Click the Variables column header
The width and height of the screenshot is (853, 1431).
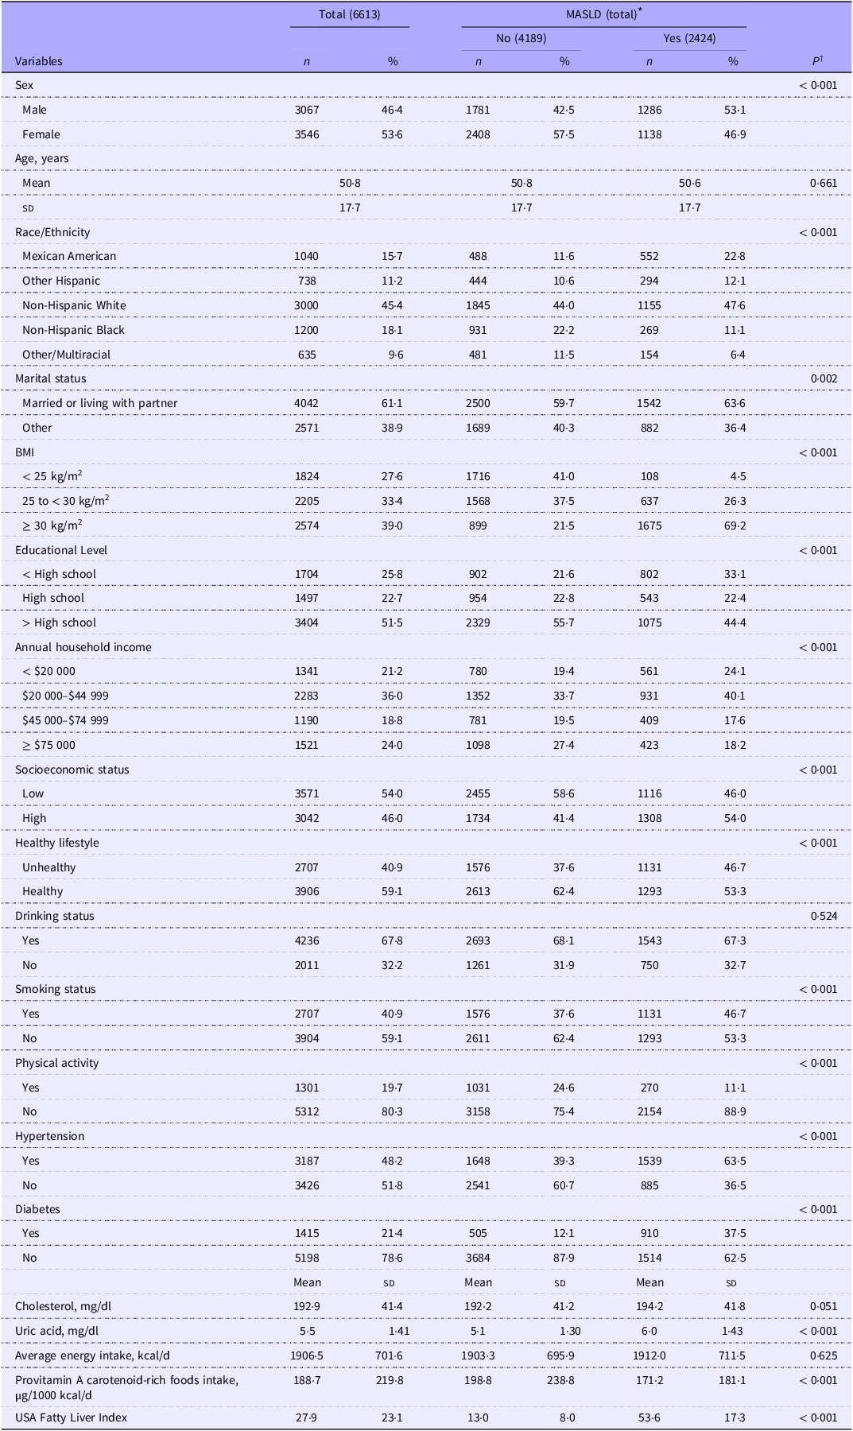[x=38, y=61]
